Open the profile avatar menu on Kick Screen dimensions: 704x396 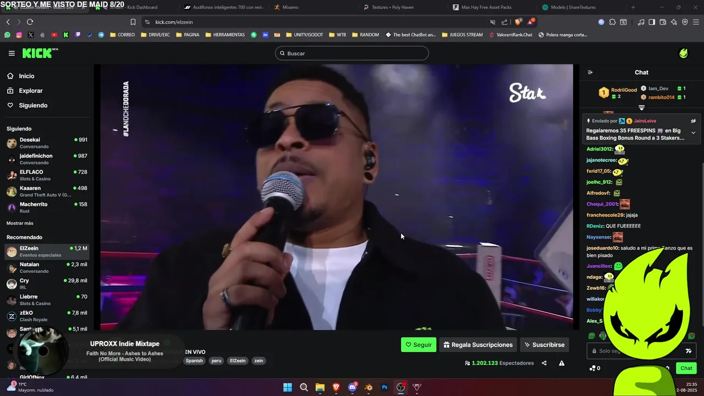pyautogui.click(x=684, y=53)
